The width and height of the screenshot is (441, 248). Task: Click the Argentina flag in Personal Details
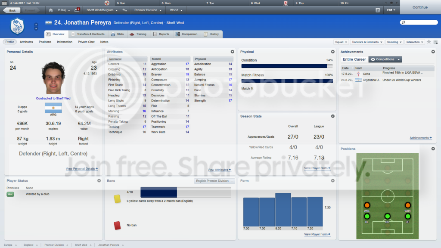coord(53,108)
